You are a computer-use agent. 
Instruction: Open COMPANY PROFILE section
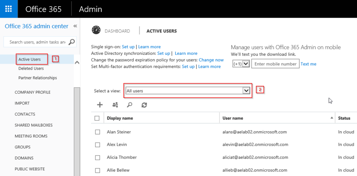click(32, 92)
